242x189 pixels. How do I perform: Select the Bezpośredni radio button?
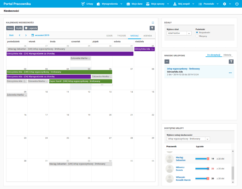(197, 33)
